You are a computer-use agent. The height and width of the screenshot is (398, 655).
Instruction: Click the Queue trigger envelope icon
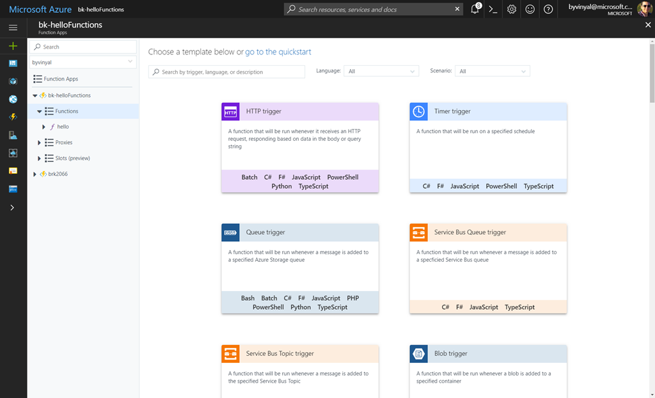tap(230, 232)
